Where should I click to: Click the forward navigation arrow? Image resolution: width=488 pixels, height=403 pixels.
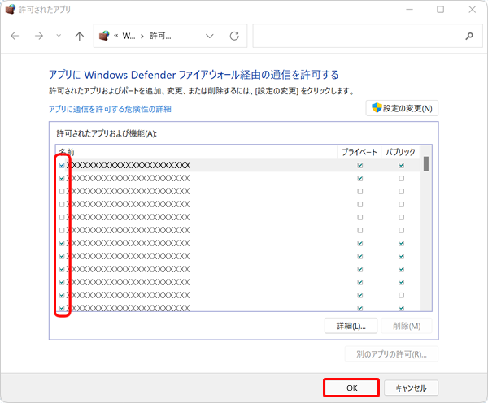(x=38, y=37)
